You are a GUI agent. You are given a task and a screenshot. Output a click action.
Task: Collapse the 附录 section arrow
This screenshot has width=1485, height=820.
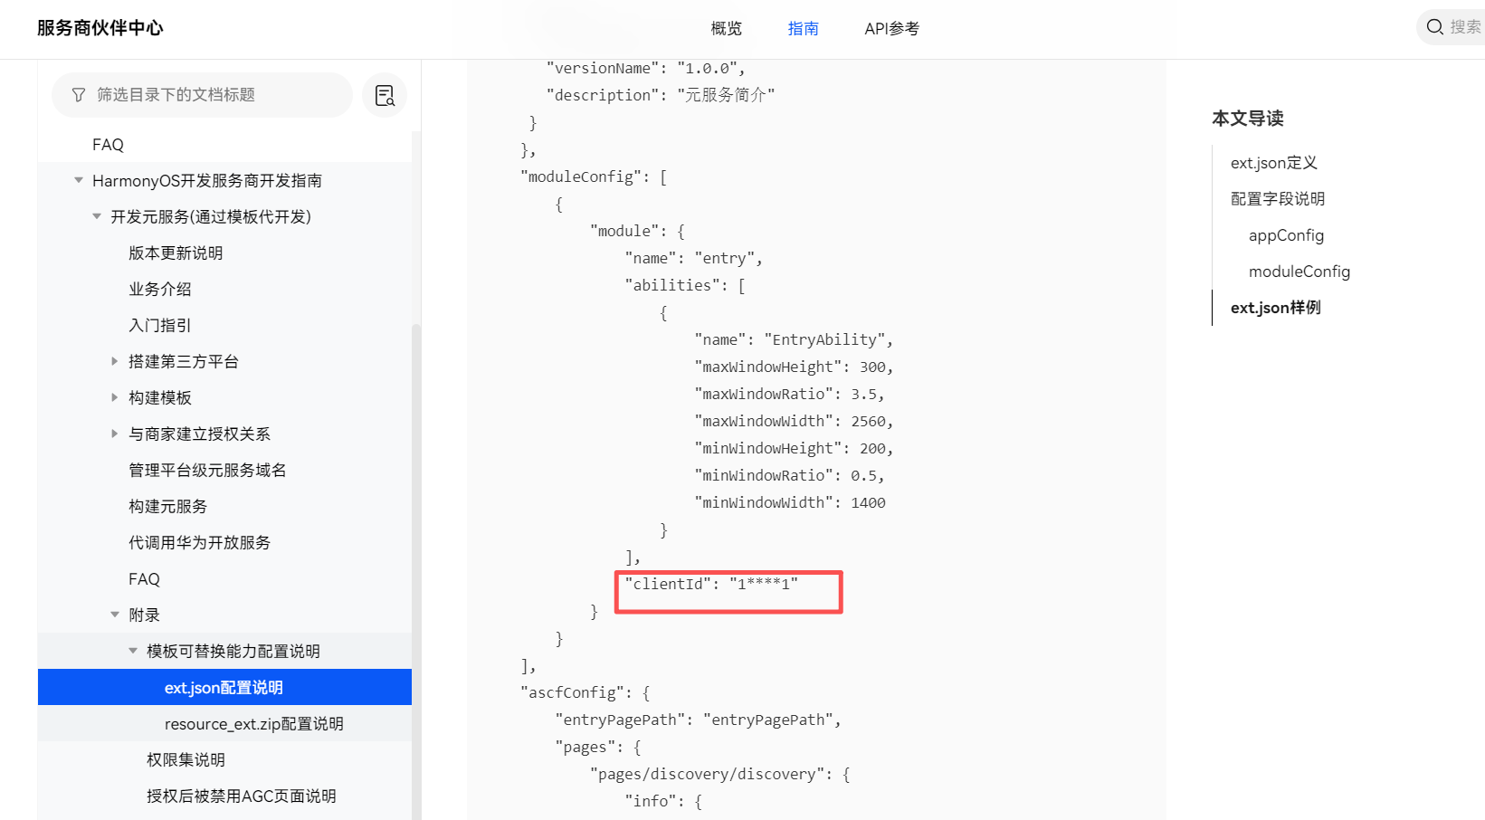tap(115, 615)
